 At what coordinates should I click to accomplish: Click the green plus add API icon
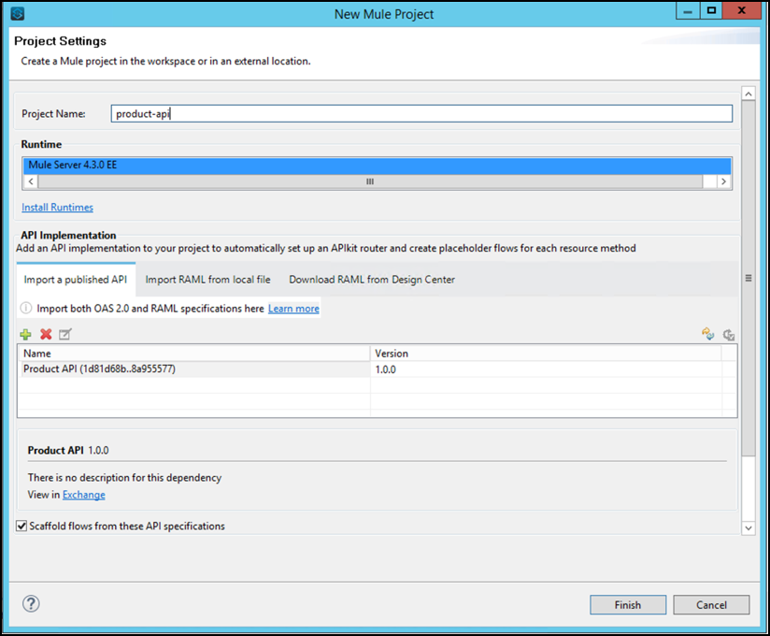pos(25,335)
